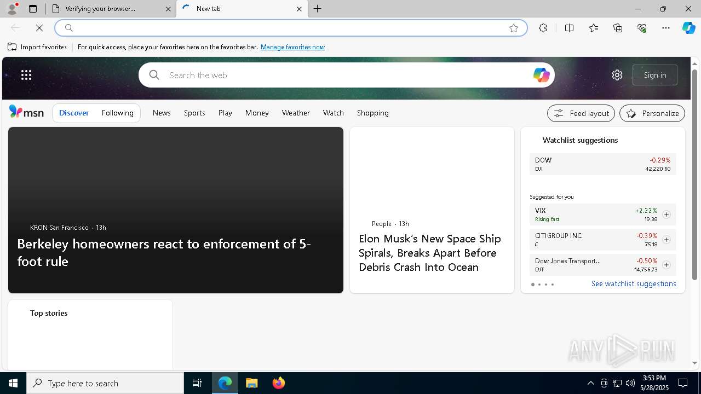This screenshot has width=701, height=394.
Task: Show hidden tray icons chevron
Action: click(590, 383)
